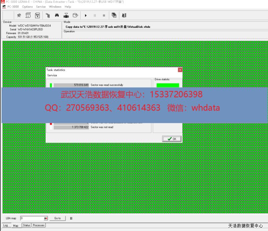Open the Options menu
268x231 pixels.
pos(27,7)
